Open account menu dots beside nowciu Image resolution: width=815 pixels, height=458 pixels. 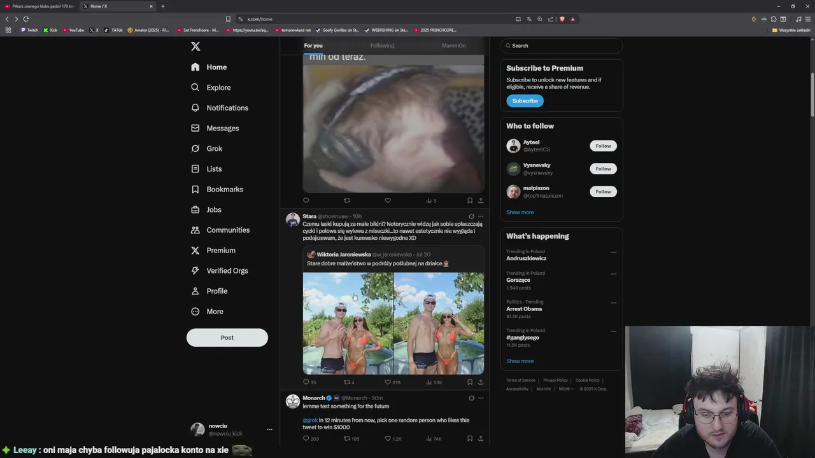tap(269, 429)
